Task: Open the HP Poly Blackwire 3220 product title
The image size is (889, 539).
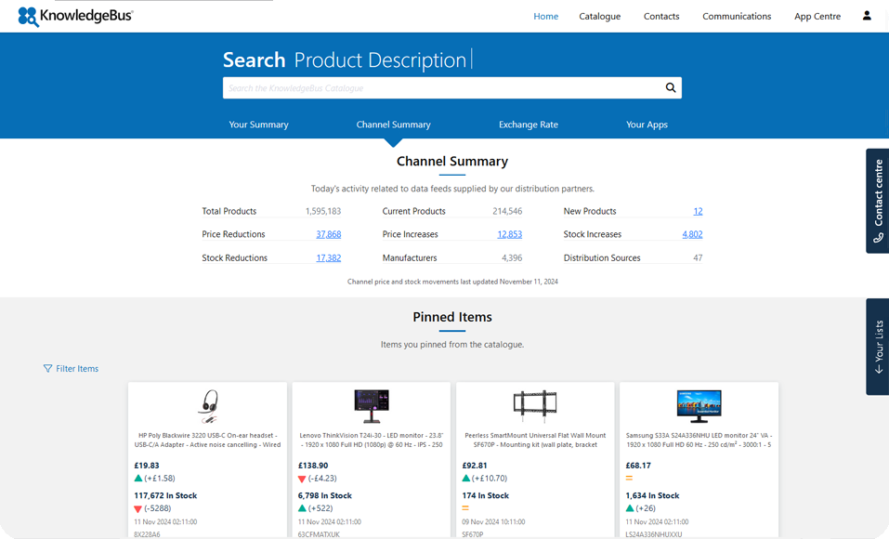Action: [x=207, y=440]
